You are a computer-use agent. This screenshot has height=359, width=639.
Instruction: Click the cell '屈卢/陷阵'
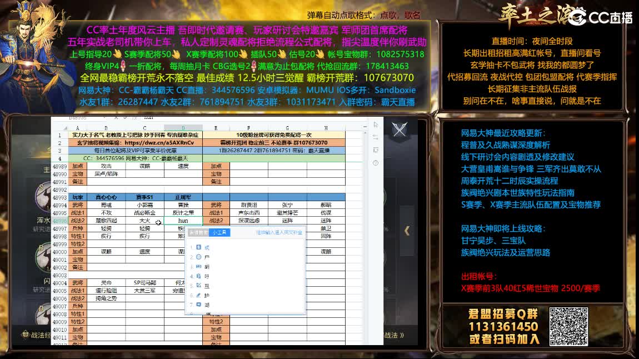tap(106, 174)
